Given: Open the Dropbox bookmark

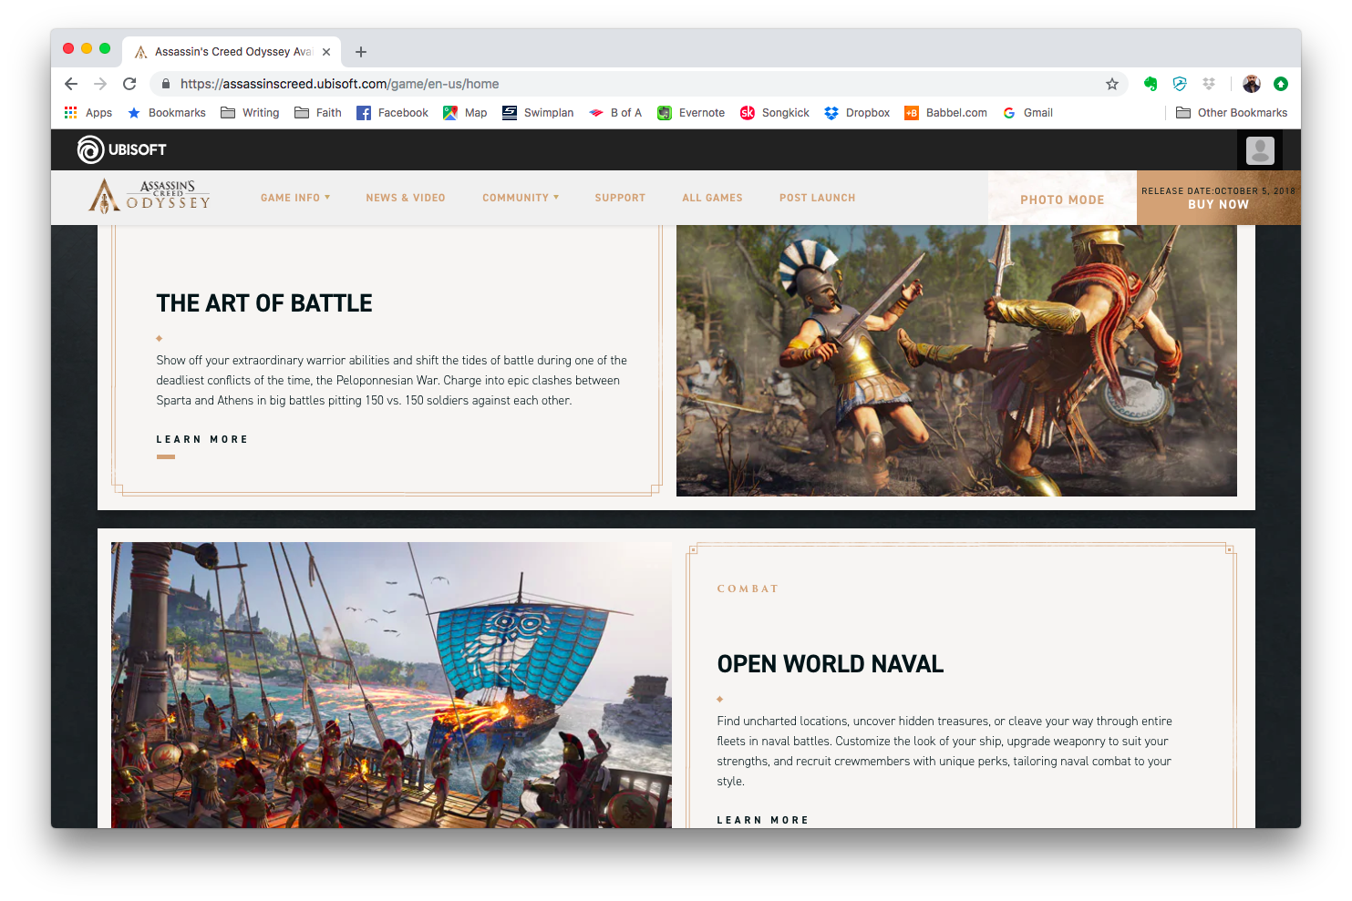Looking at the screenshot, I should (857, 113).
